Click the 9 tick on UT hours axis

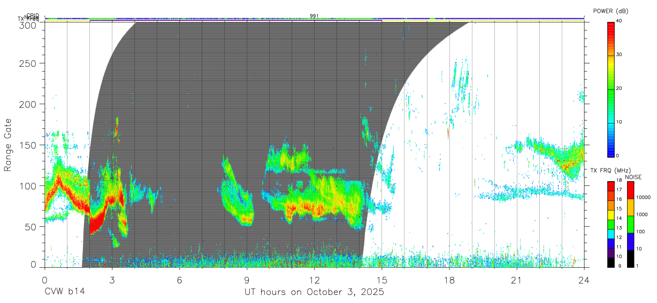pos(247,279)
